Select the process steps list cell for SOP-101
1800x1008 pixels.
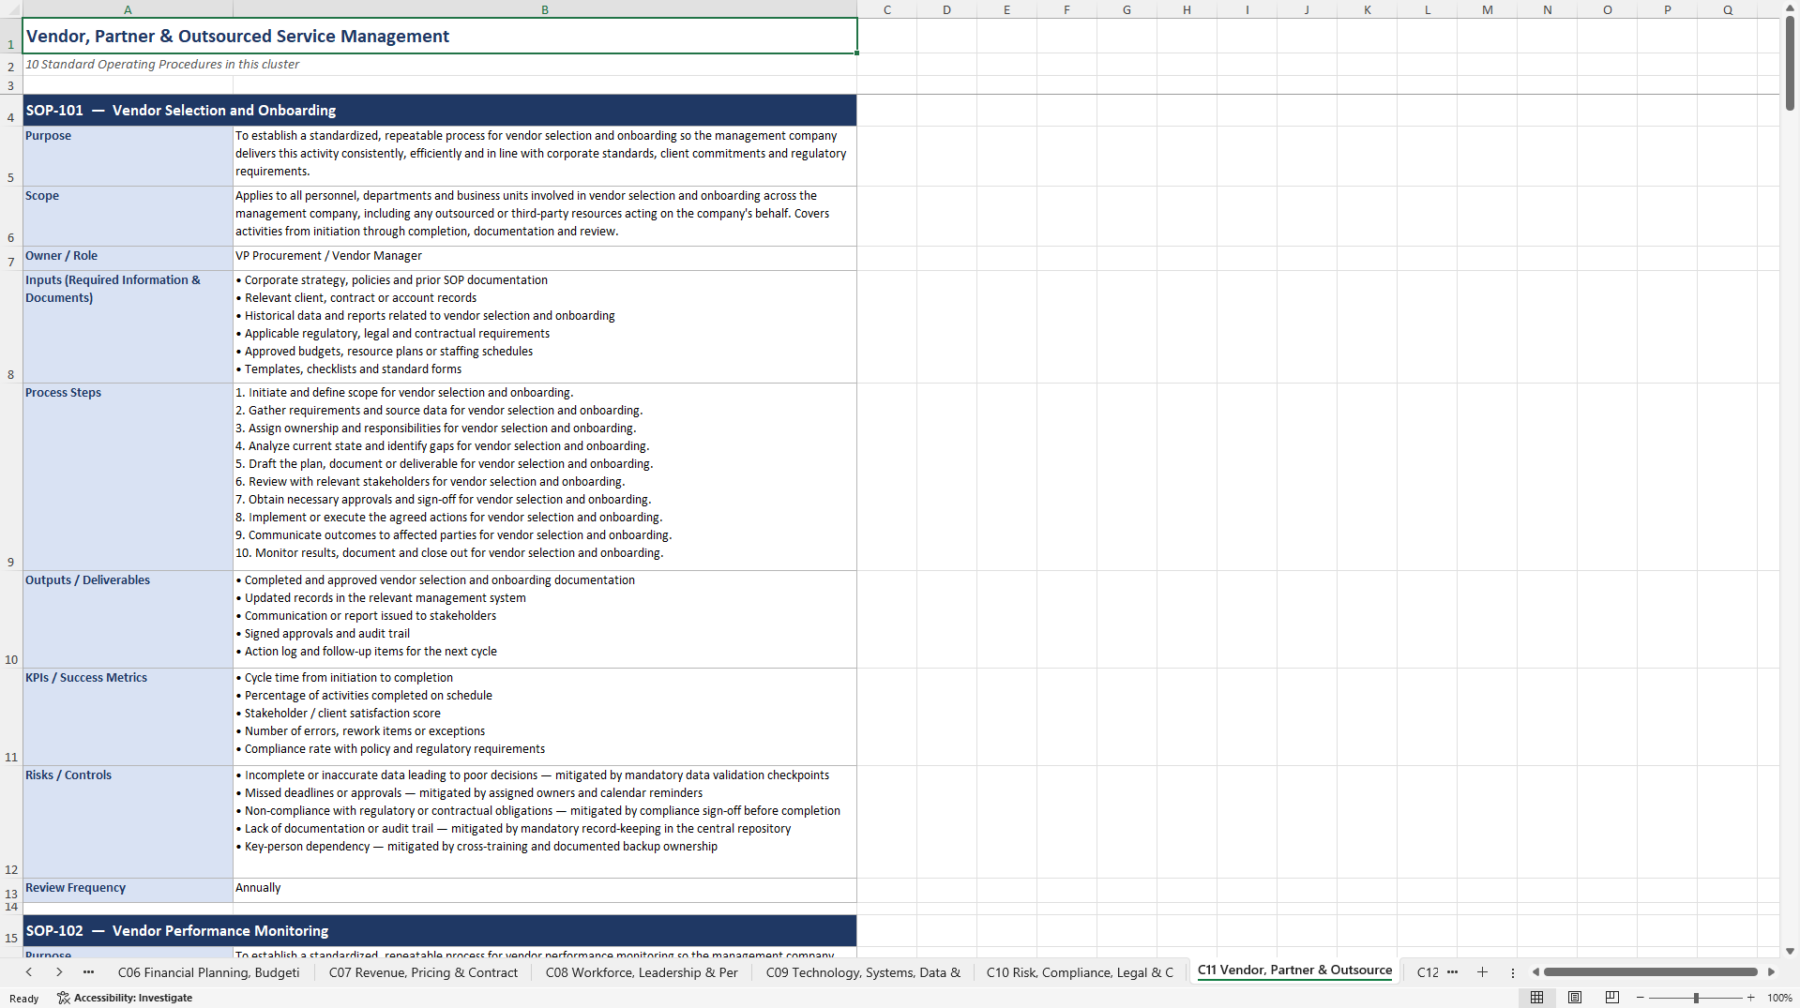[x=545, y=476]
